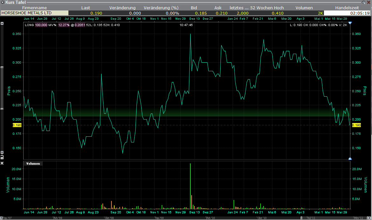The height and width of the screenshot is (220, 372).
Task: Click the timeline scroll-left arrow
Action: (2, 218)
